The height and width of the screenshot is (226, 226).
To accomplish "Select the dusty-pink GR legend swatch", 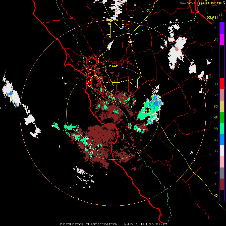I will 222,95.
